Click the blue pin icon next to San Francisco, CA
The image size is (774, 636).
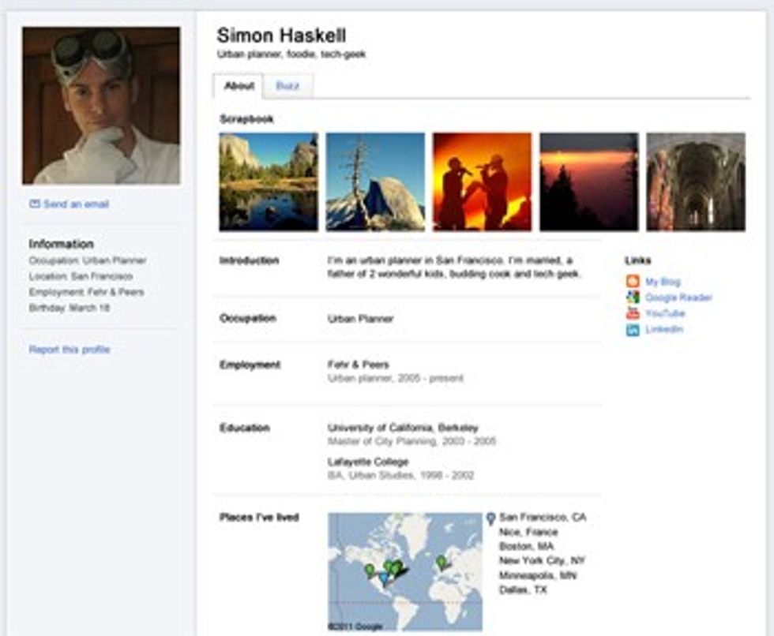click(x=491, y=519)
